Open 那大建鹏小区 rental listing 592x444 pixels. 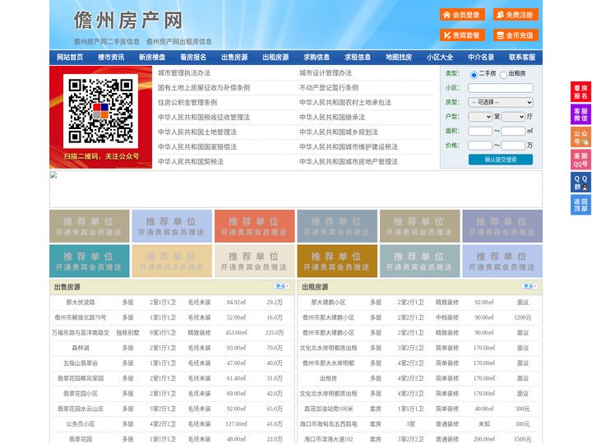click(x=328, y=303)
